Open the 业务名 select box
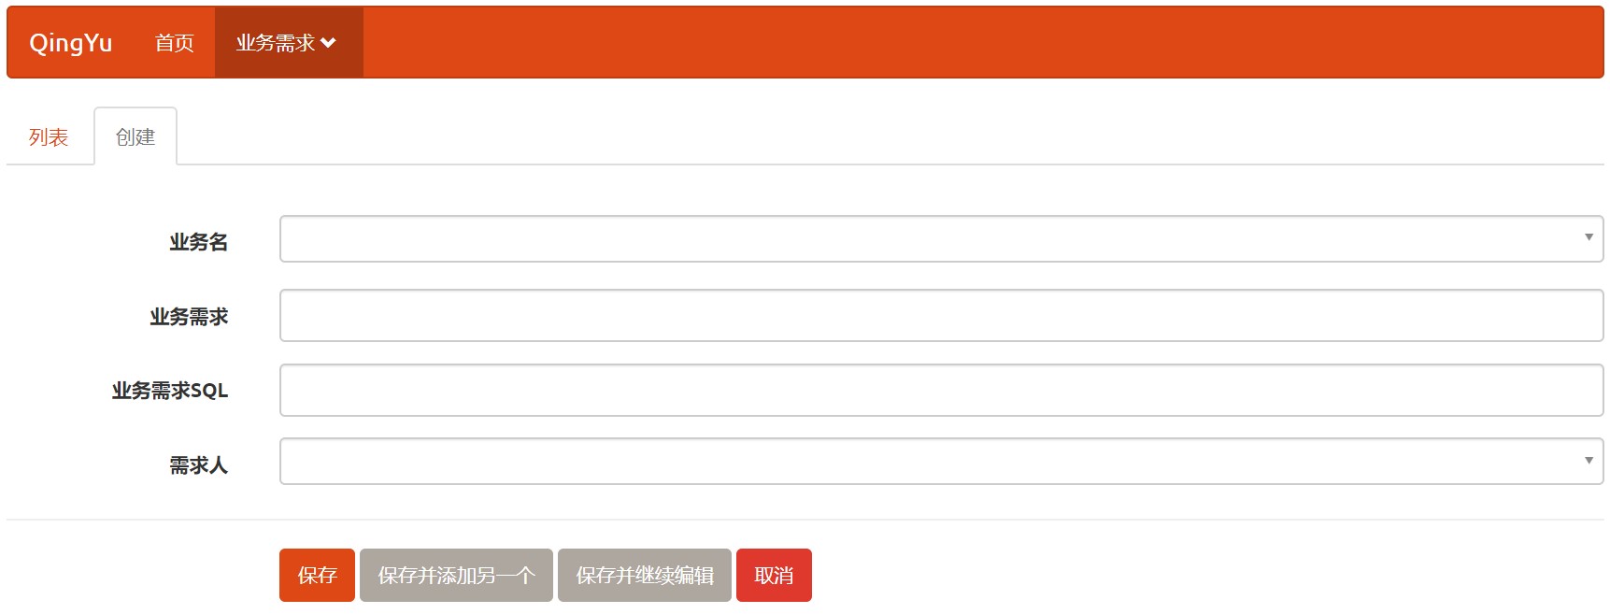This screenshot has height=614, width=1610. click(x=941, y=239)
